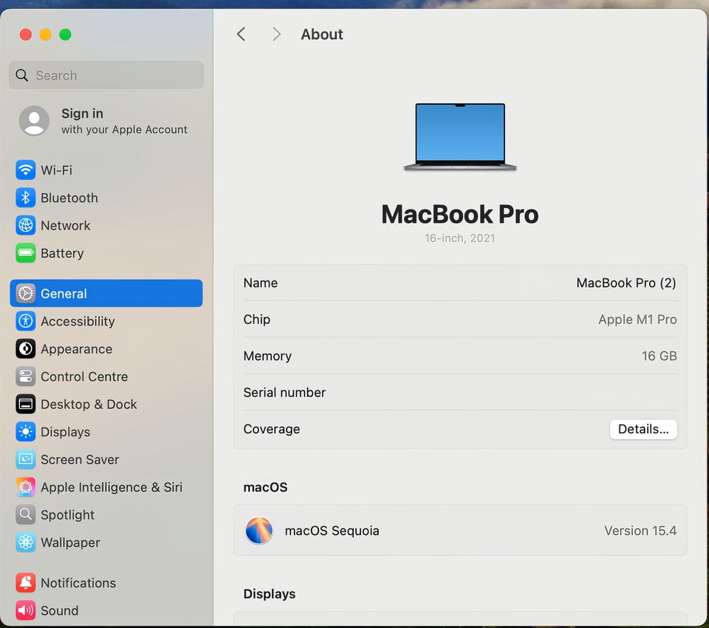Click the Bluetooth icon in sidebar

point(26,198)
